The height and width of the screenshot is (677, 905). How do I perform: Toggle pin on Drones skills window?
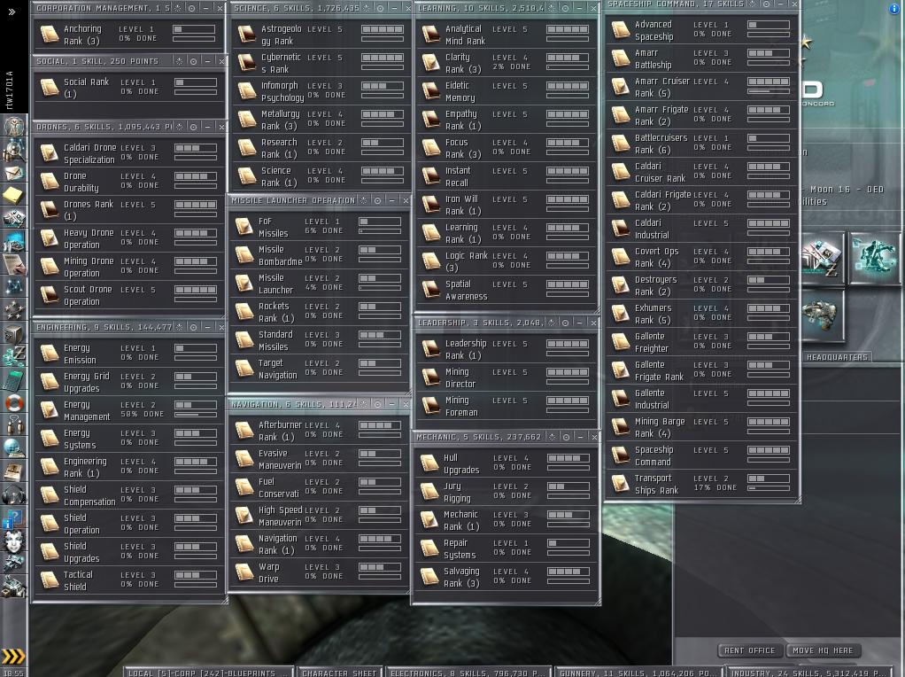pos(180,127)
